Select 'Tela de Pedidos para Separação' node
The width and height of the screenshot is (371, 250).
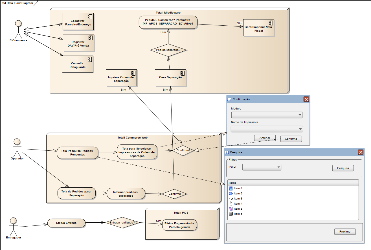click(76, 193)
